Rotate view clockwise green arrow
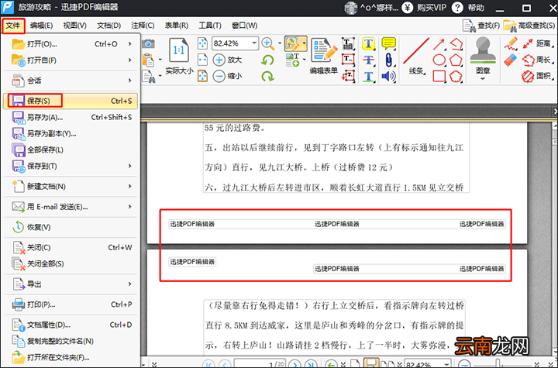Viewport: 558px width, 368px height. 267,76
